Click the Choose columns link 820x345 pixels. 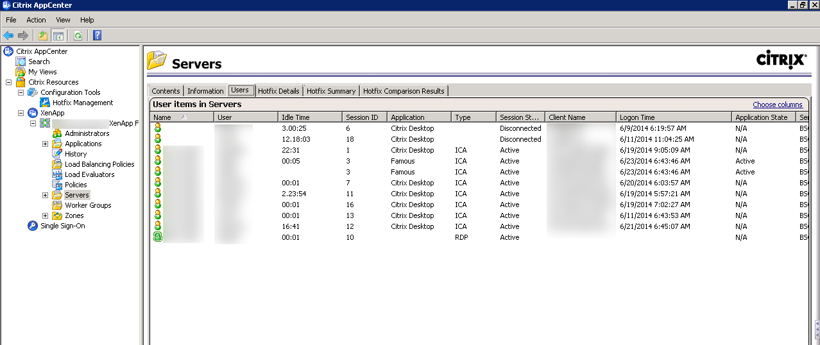click(778, 105)
